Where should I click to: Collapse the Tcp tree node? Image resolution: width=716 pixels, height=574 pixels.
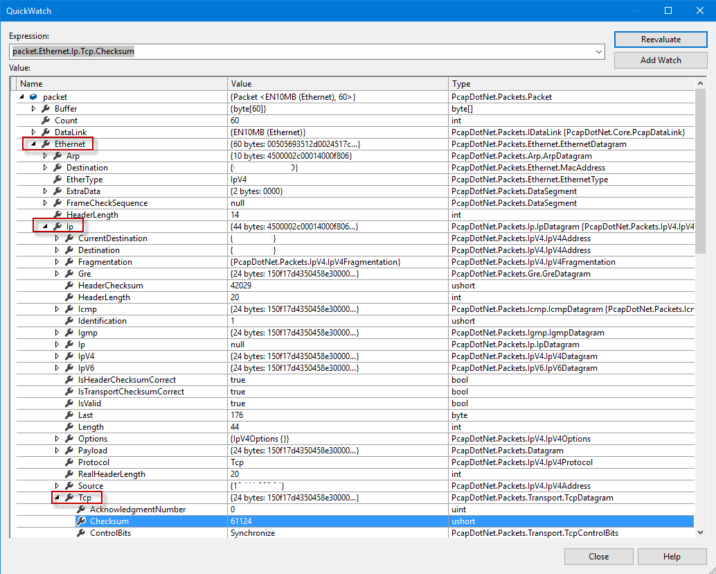point(56,497)
